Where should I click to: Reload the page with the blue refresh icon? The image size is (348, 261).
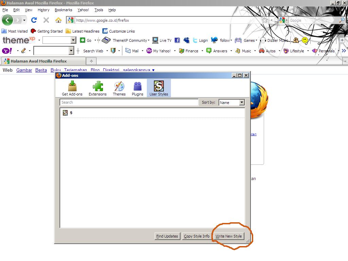tap(34, 20)
